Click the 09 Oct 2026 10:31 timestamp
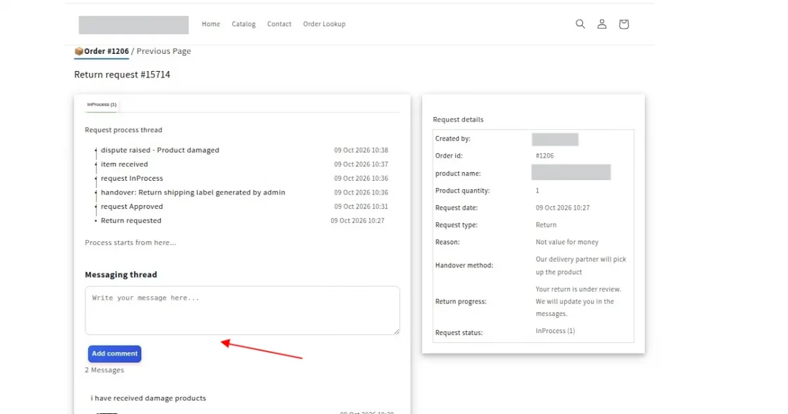This screenshot has width=788, height=414. click(x=361, y=207)
